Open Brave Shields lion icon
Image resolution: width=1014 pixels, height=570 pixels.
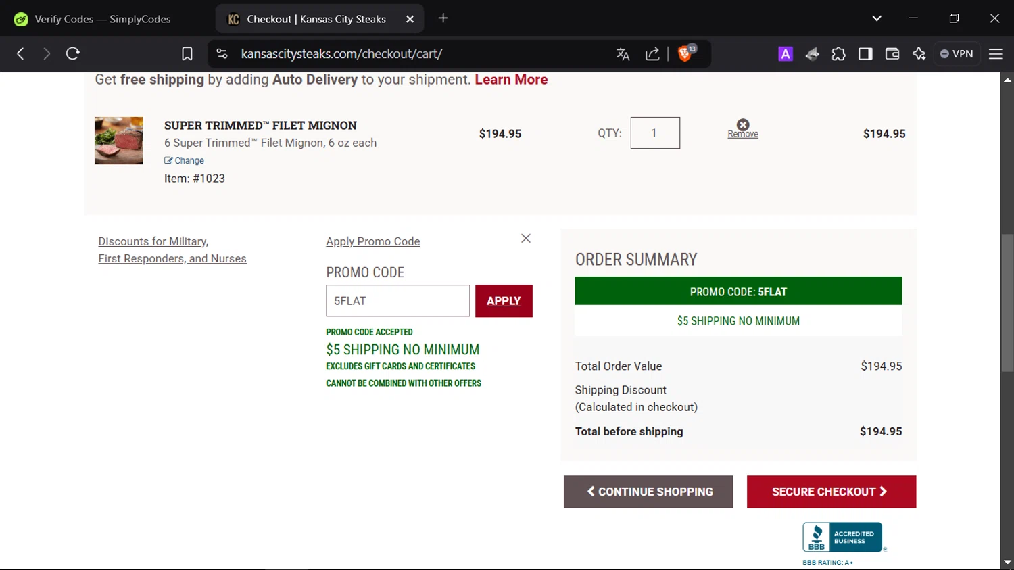pyautogui.click(x=686, y=53)
